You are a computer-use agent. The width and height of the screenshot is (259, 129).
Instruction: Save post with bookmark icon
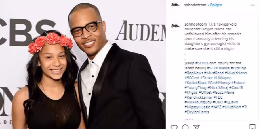(252, 127)
